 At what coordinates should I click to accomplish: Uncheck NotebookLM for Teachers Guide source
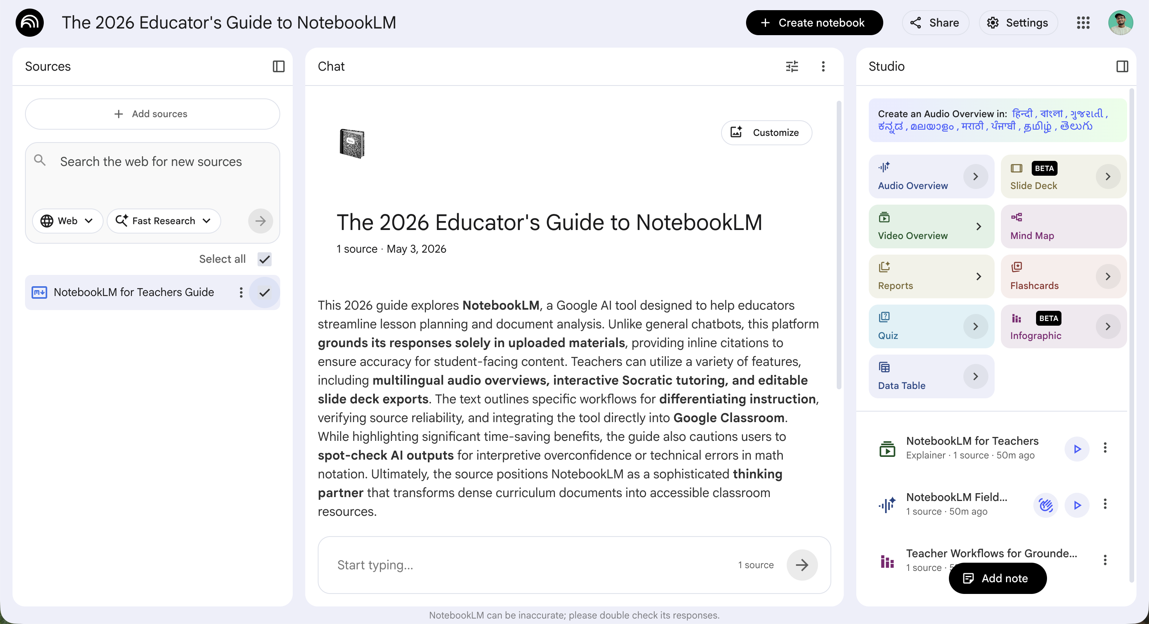[x=265, y=292]
